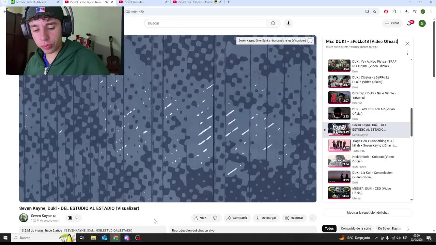Open more actions ellipsis under video
This screenshot has height=245, width=436.
pos(313,218)
